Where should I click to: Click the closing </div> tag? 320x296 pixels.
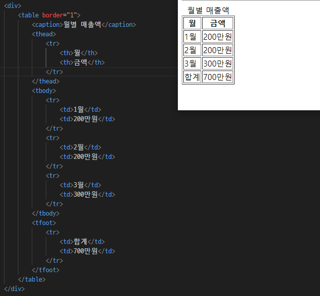click(14, 289)
